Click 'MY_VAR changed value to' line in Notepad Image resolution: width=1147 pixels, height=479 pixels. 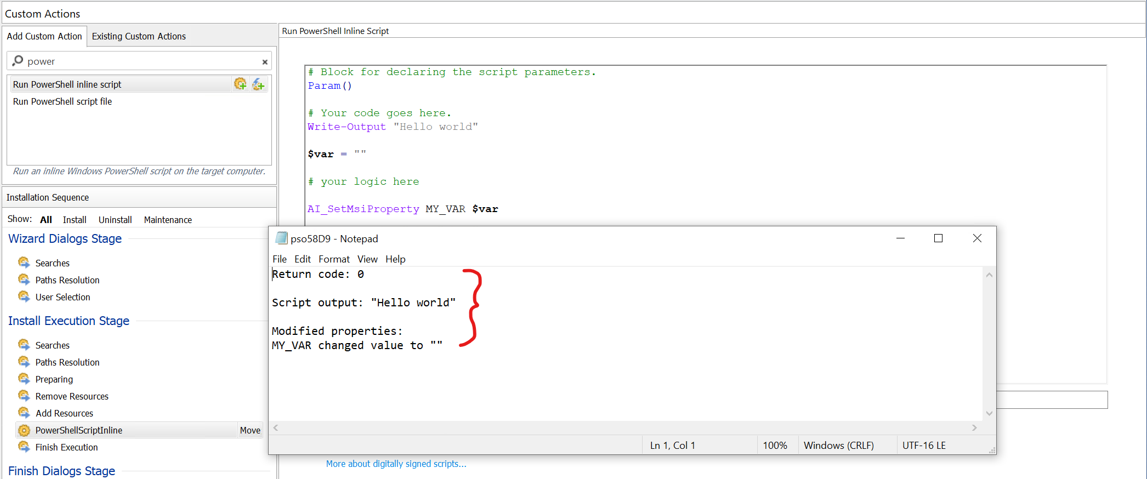pos(357,345)
